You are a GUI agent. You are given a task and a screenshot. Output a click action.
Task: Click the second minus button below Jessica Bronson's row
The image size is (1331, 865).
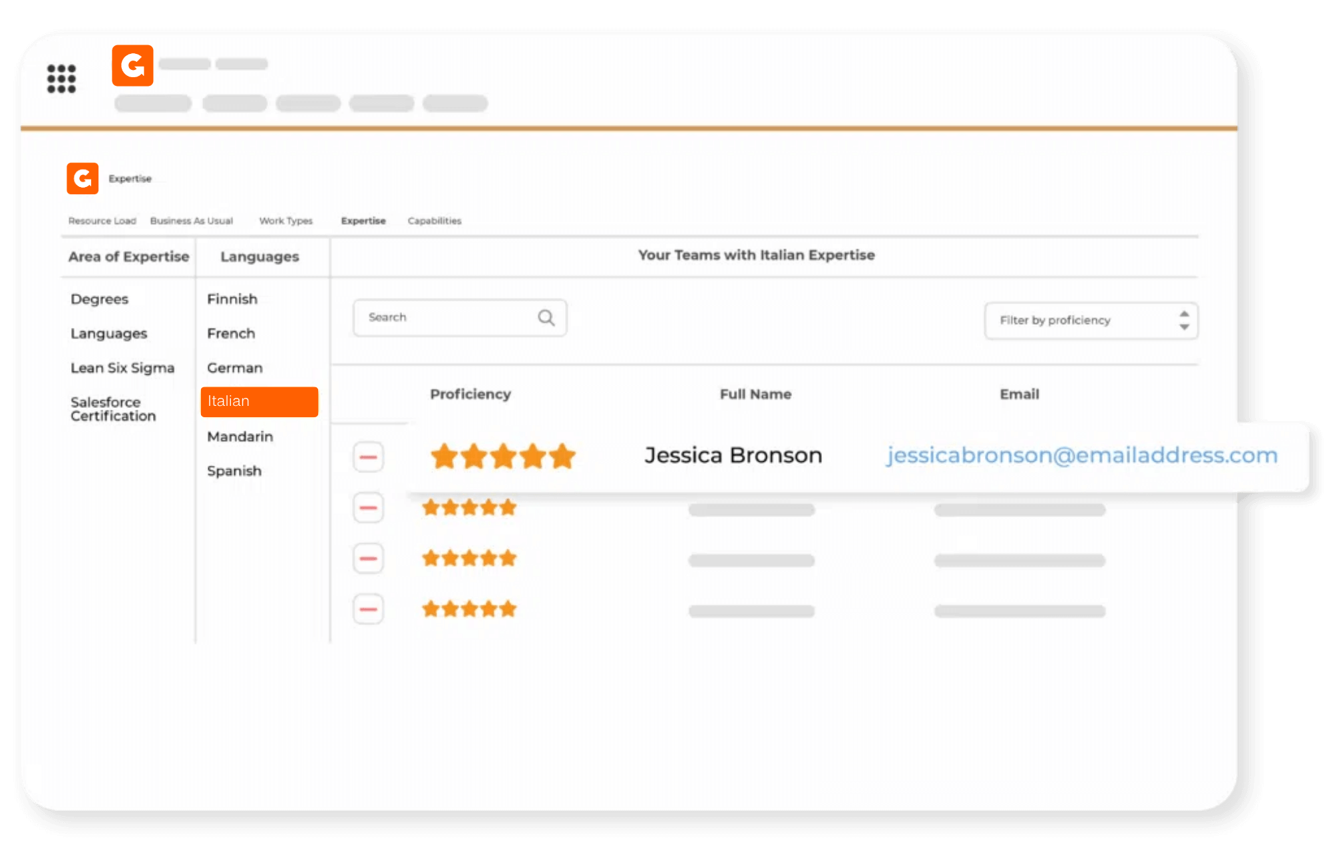coord(368,558)
